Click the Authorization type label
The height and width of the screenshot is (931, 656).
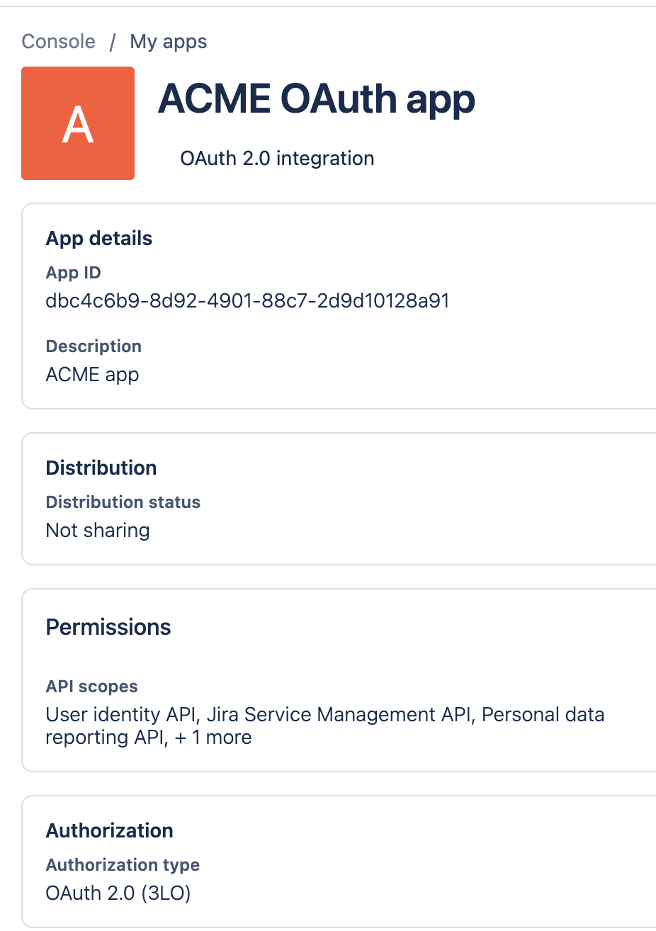123,865
